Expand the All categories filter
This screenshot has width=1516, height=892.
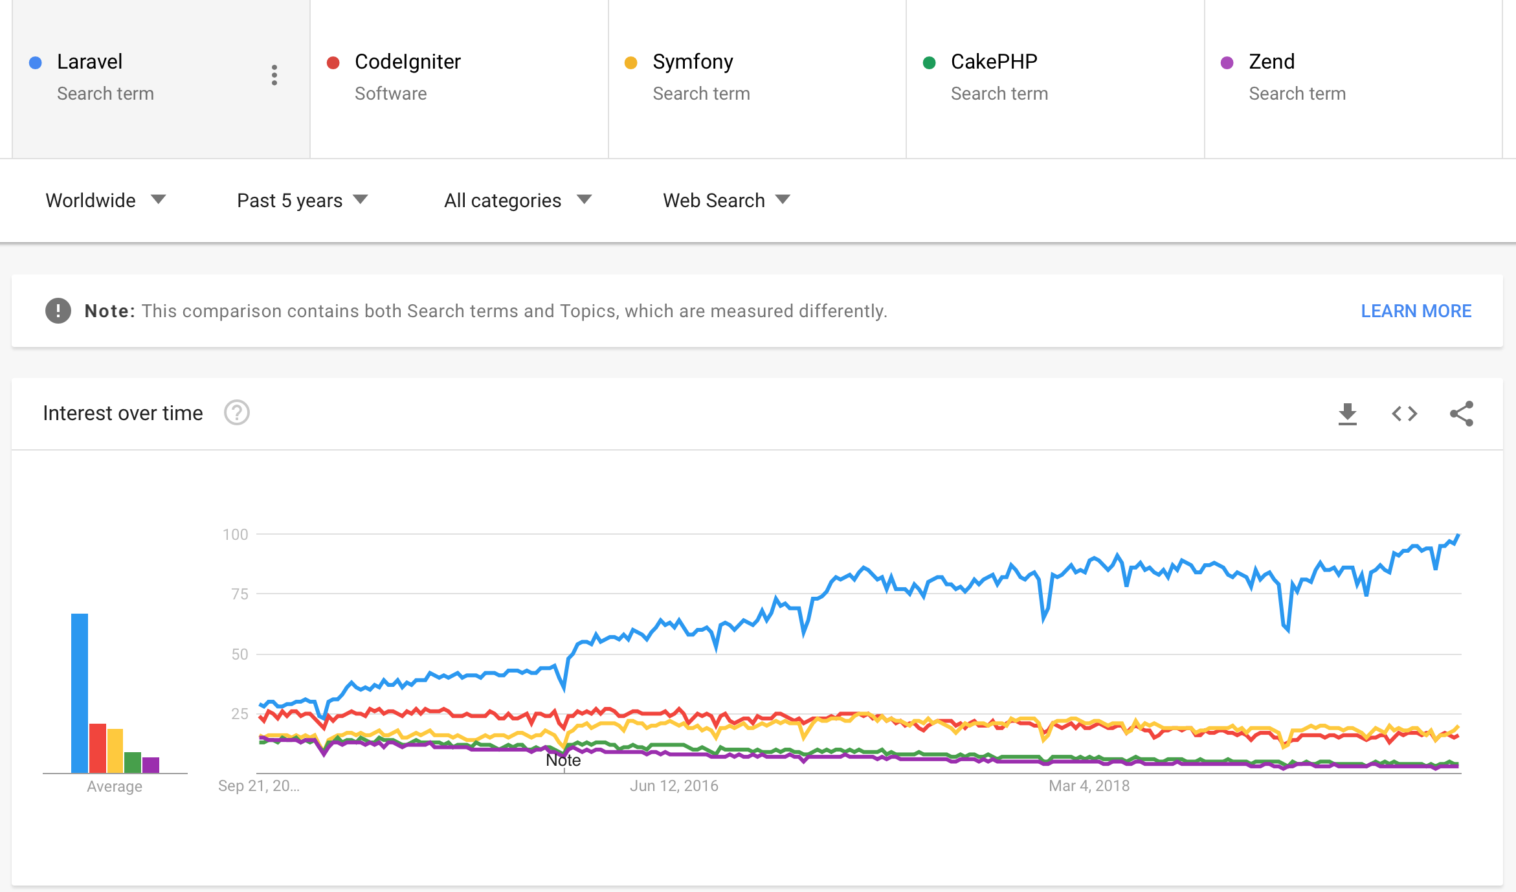[517, 200]
